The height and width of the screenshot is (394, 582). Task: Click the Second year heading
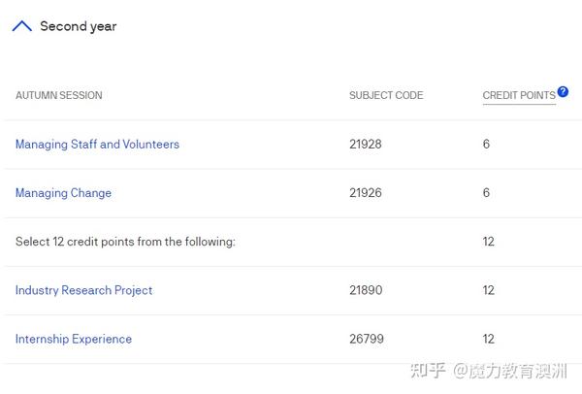79,26
